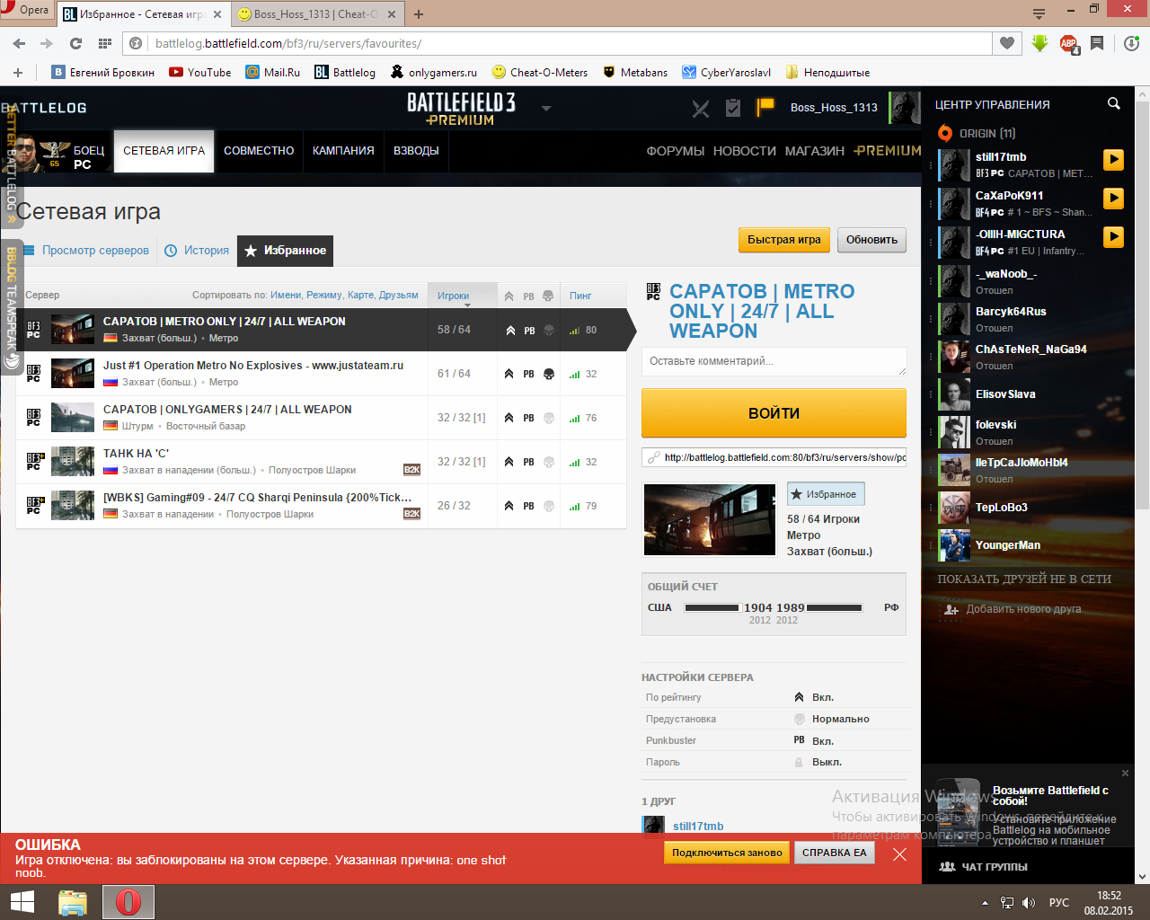Screen dimensions: 1150x920
Task: Switch to the История tab
Action: (x=198, y=251)
